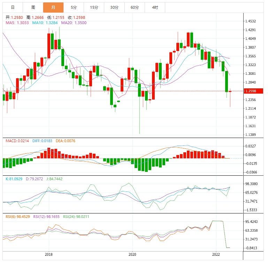Viewport: 268px width, 262px height.
Task: Click the 2018 time axis marker
Action: coord(49,254)
